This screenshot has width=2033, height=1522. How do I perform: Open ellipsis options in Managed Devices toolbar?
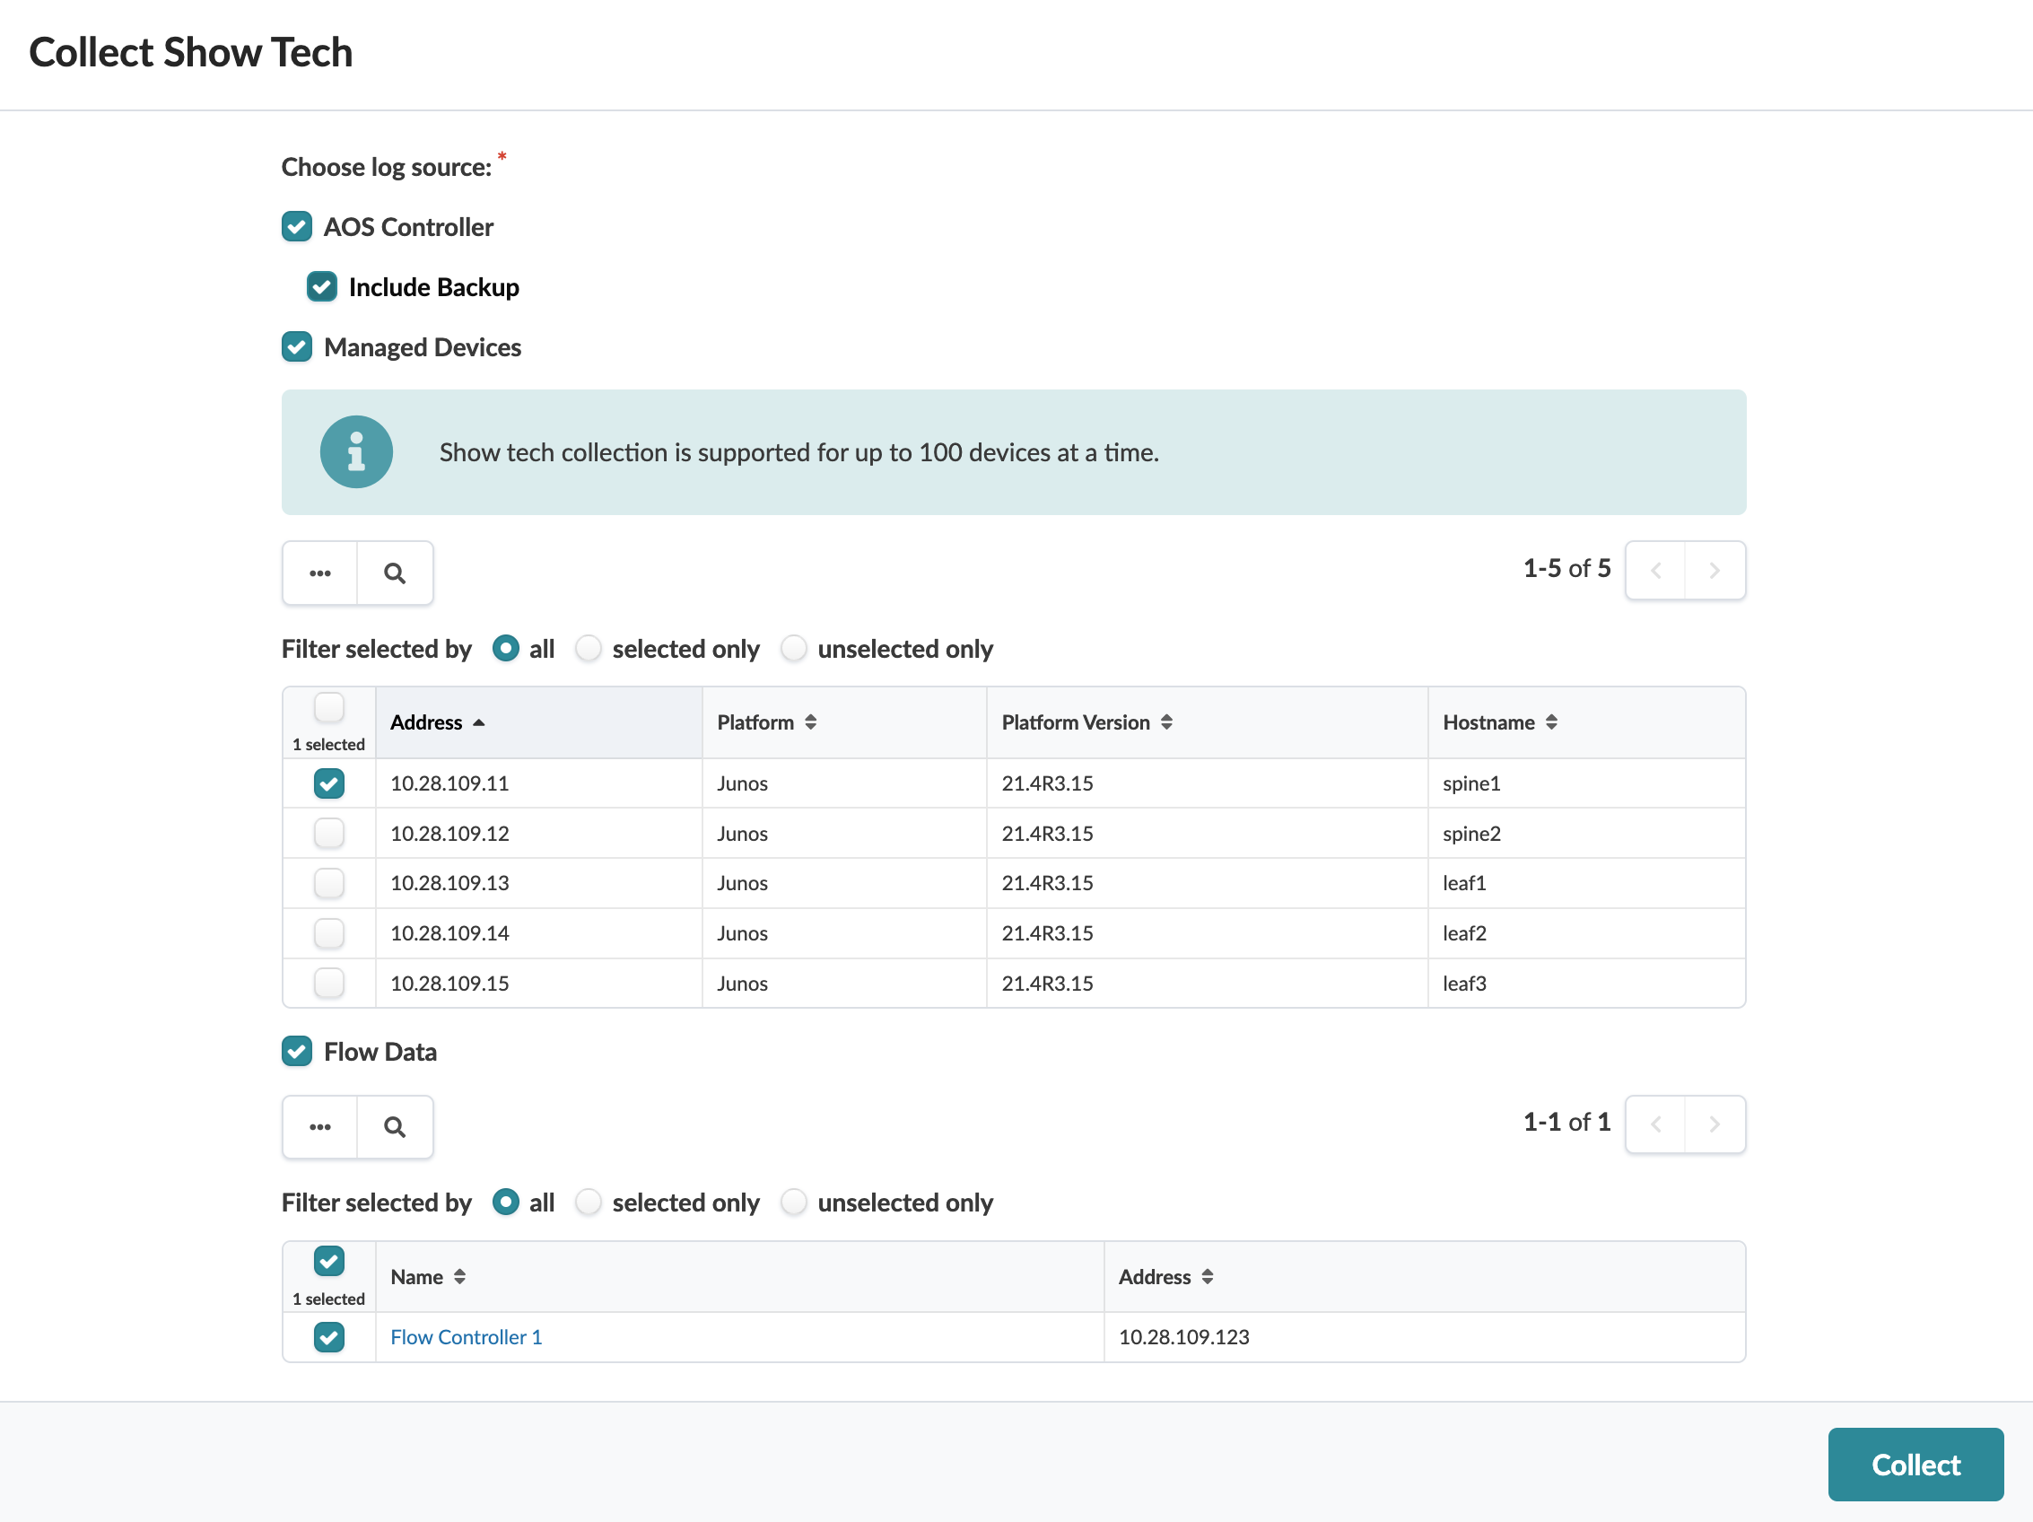(x=319, y=573)
